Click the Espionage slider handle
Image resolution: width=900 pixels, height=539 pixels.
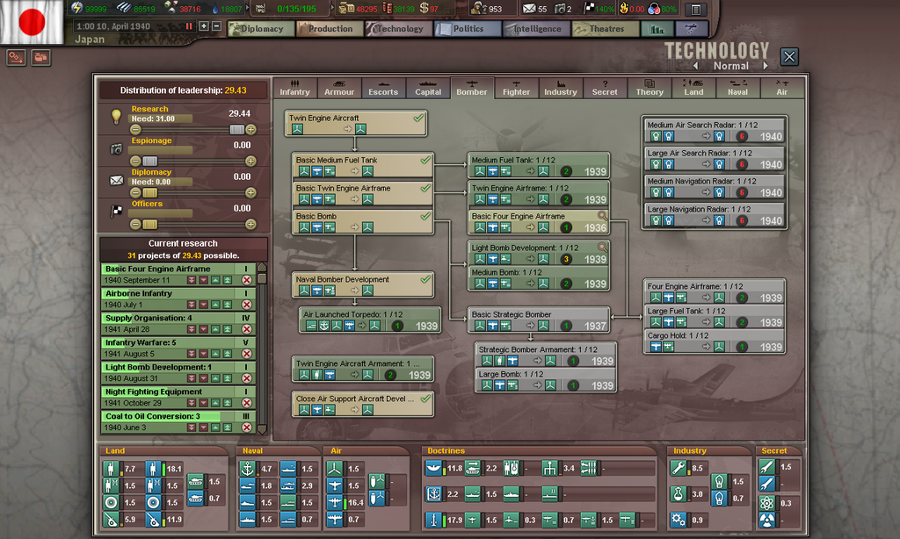(149, 162)
